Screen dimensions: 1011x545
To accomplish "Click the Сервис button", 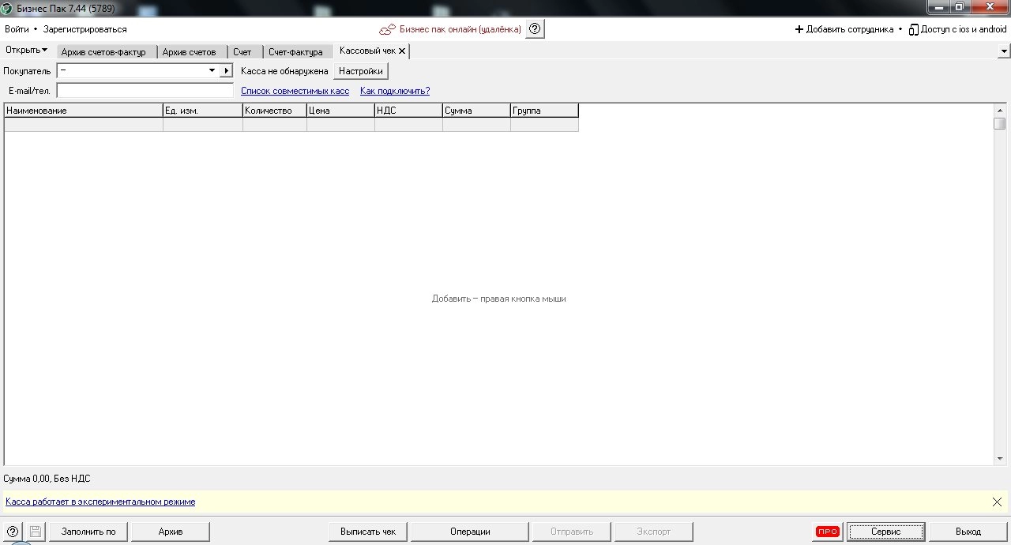I will (x=885, y=532).
